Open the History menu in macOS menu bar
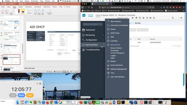 [x=27, y=1]
